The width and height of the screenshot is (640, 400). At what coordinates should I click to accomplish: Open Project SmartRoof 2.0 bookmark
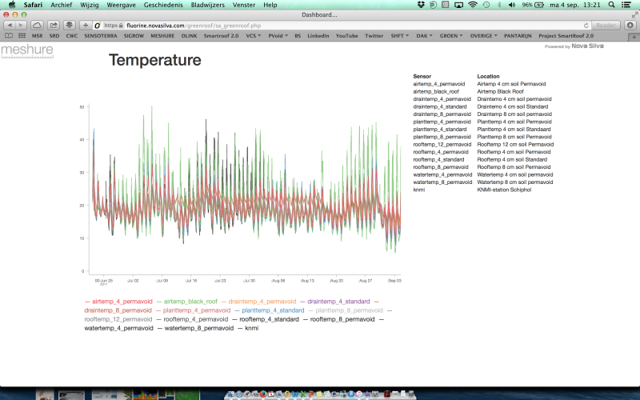point(566,36)
